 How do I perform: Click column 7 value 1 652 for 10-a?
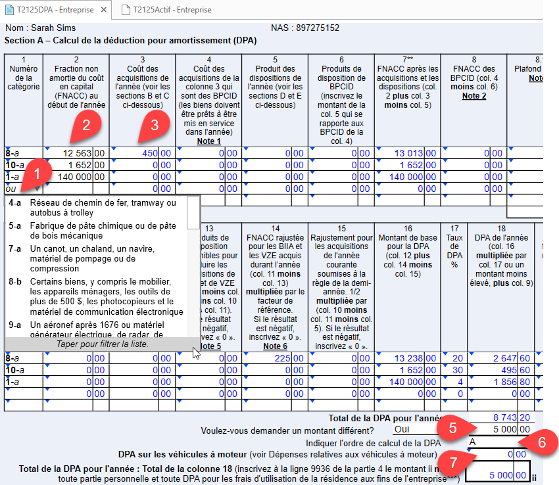pyautogui.click(x=408, y=165)
